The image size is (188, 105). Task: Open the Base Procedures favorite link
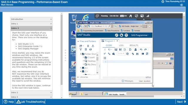(x=112, y=31)
